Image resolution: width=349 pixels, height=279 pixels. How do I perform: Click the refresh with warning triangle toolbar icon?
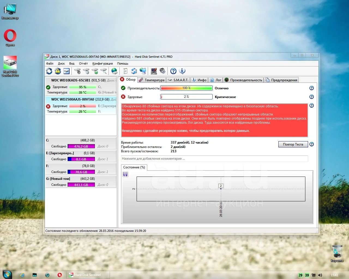[x=58, y=71]
